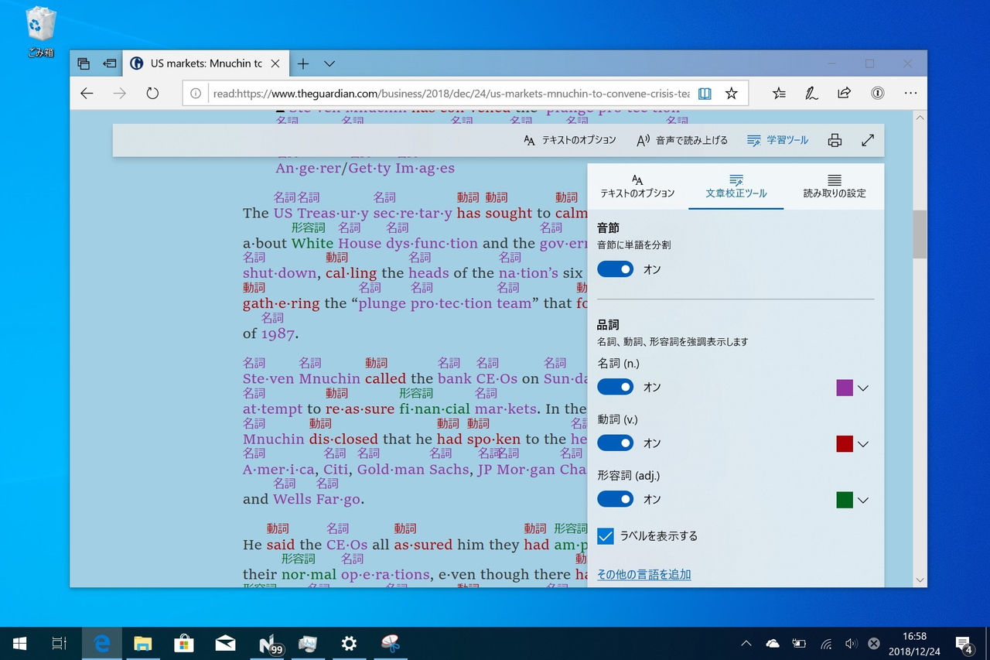This screenshot has height=660, width=990.
Task: Click the circular extension icon beside the More menu
Action: click(x=877, y=94)
